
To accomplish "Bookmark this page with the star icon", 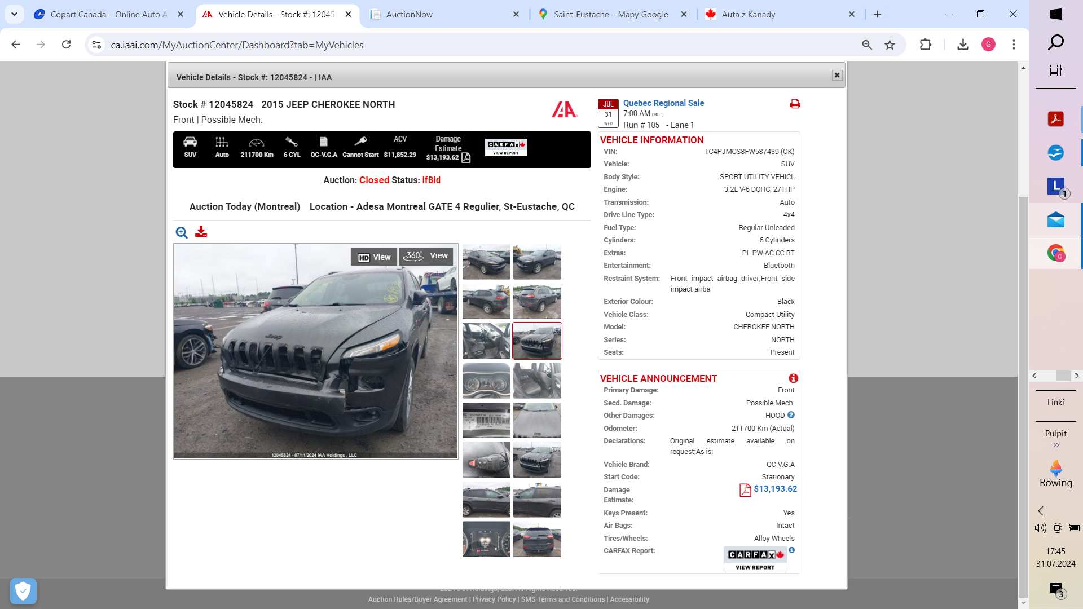I will (890, 45).
